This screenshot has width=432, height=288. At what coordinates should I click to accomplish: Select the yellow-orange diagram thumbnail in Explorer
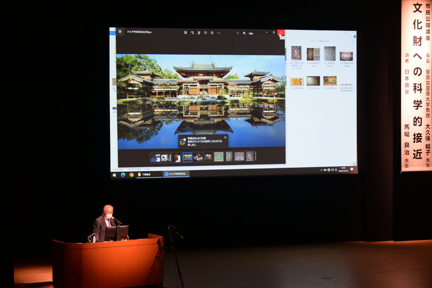click(x=297, y=82)
